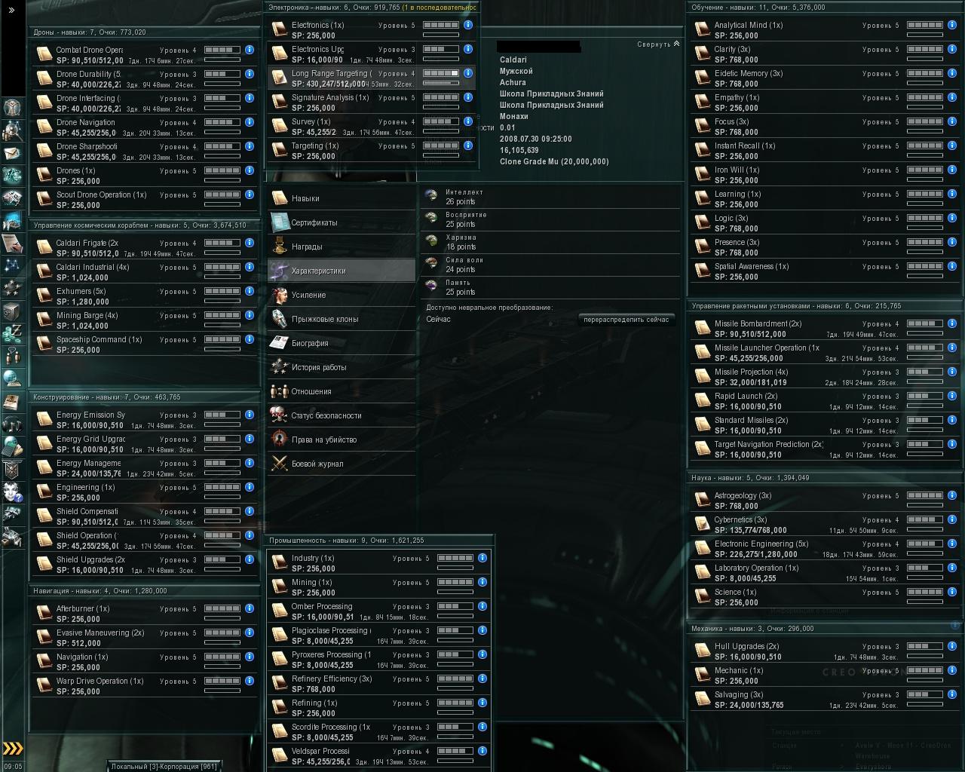Select the Характеристики section
The height and width of the screenshot is (772, 965).
point(342,271)
